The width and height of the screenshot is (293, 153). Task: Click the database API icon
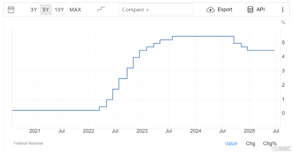[250, 9]
